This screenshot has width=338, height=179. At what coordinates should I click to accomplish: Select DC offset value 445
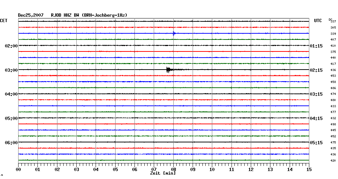click(x=333, y=130)
